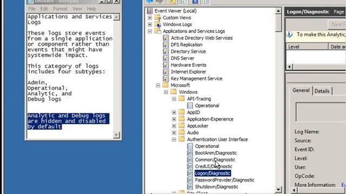This screenshot has height=194, width=346.
Task: Select CredUI/Diagnostic in the tree
Action: [x=214, y=167]
